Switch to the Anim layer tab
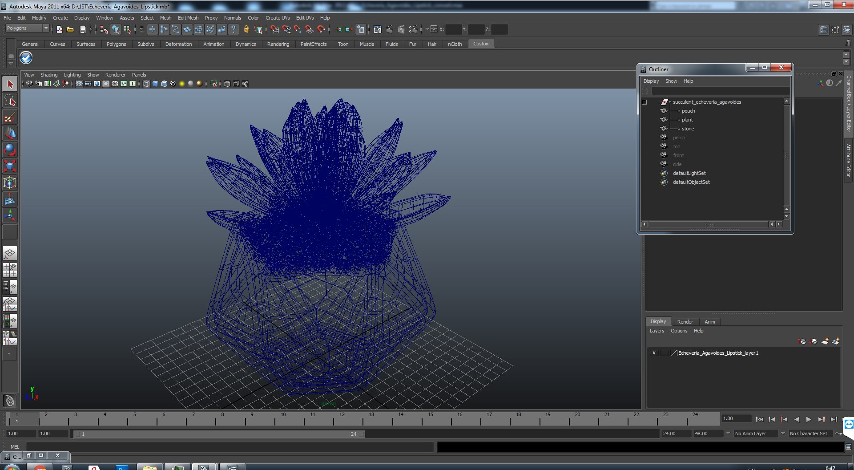 710,322
